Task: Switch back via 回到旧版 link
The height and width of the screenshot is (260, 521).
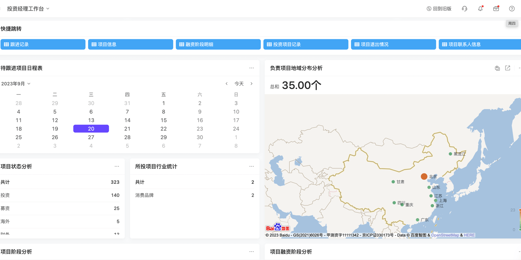Action: point(439,9)
